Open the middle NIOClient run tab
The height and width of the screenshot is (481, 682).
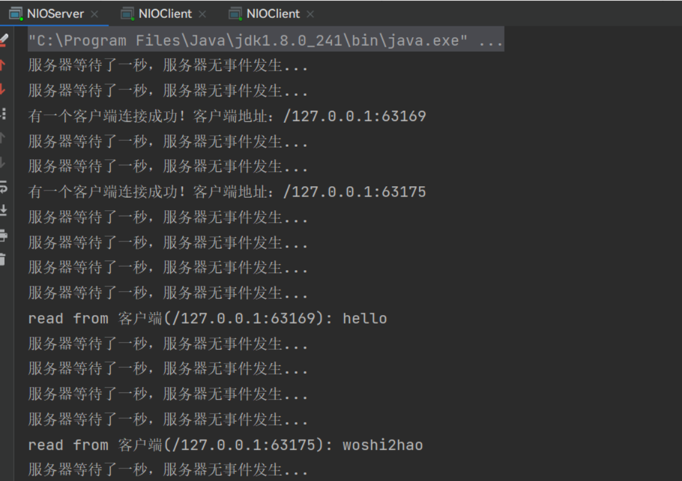point(165,14)
